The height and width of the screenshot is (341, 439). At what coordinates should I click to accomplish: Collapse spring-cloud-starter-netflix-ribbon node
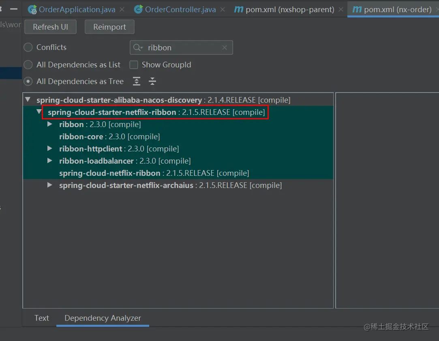tap(39, 112)
